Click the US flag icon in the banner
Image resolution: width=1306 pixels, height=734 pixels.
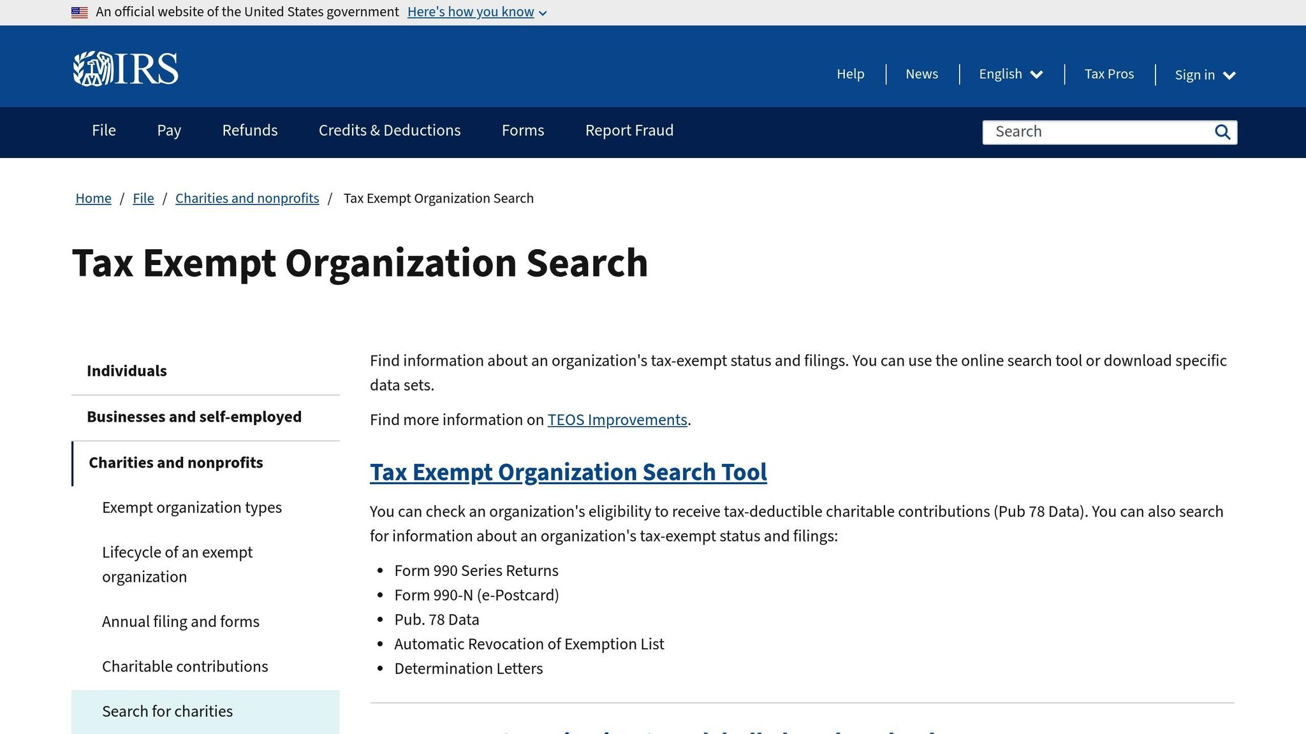click(80, 11)
